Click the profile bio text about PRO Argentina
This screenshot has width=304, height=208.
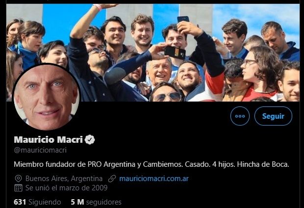coord(152,164)
